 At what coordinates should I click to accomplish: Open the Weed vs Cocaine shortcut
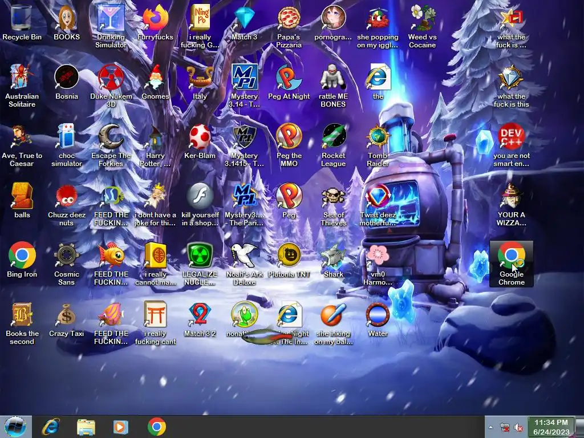point(422,26)
